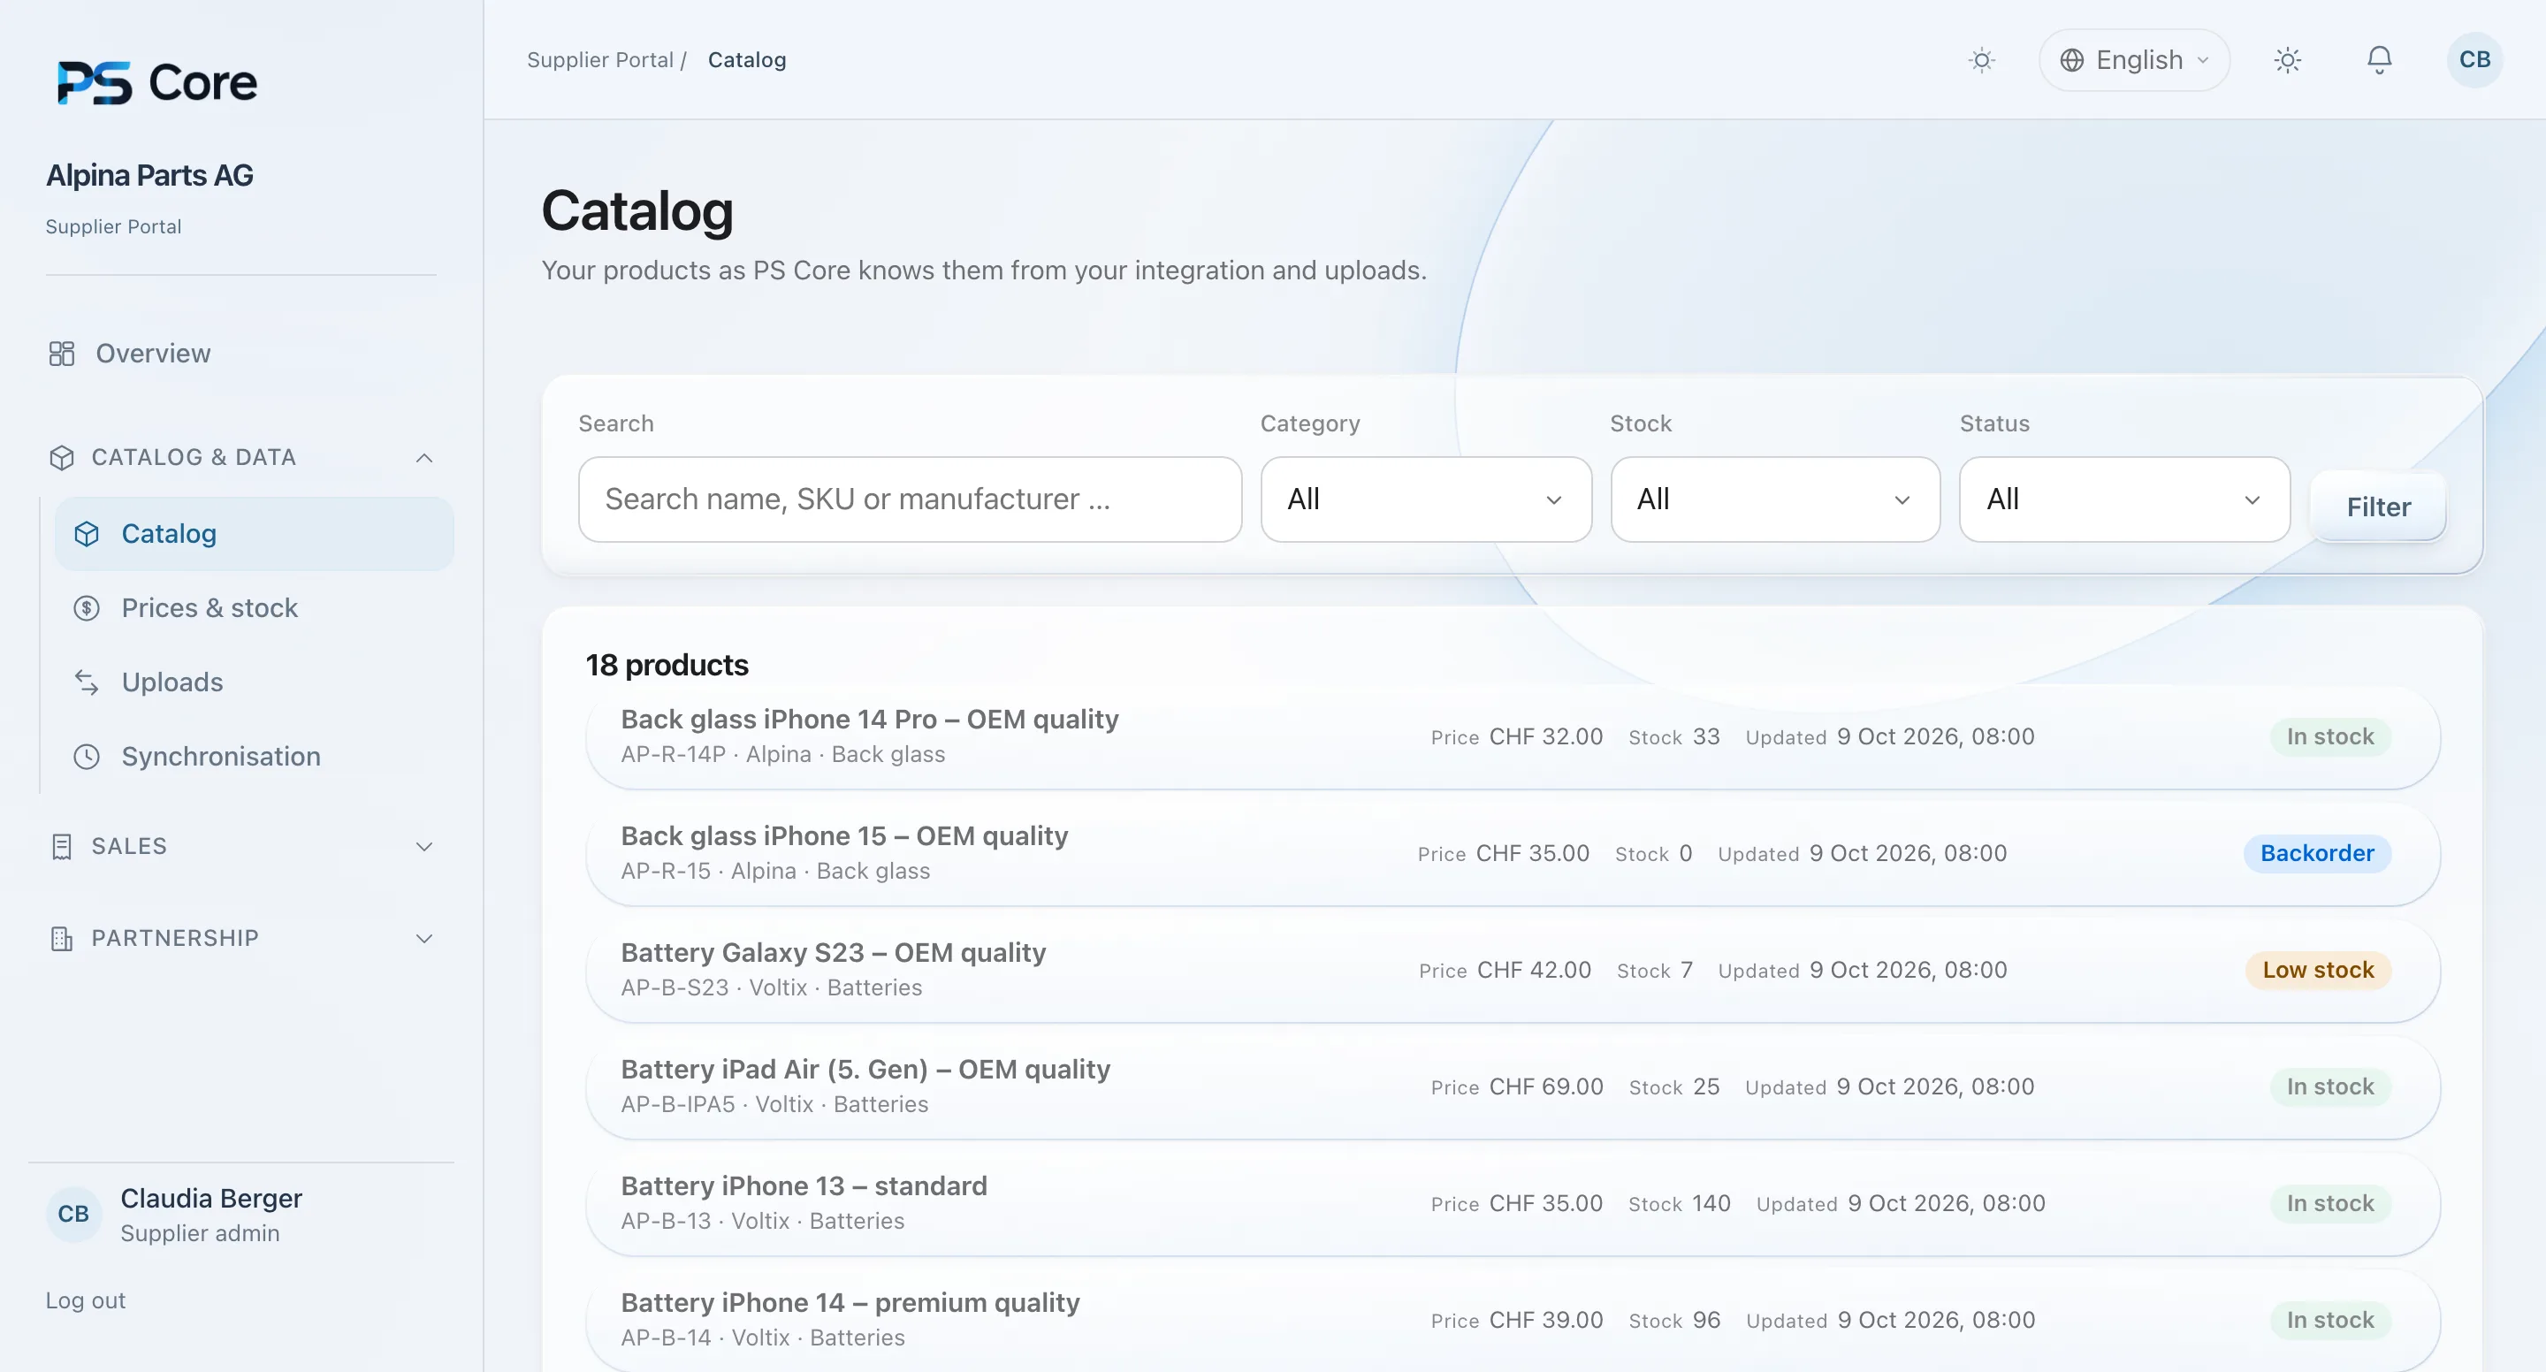Viewport: 2546px width, 1372px height.
Task: Open Battery Galaxy S23 product title
Action: coord(833,953)
